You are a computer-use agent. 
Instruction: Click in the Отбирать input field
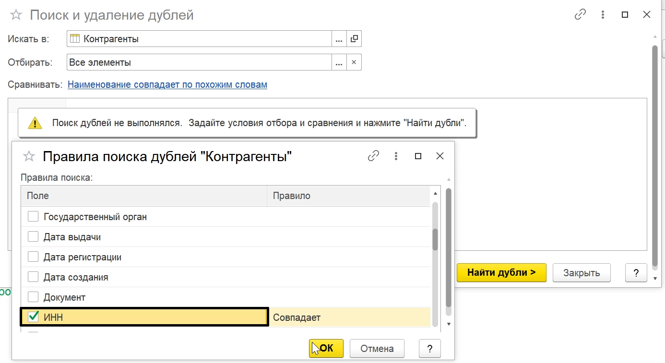(199, 62)
